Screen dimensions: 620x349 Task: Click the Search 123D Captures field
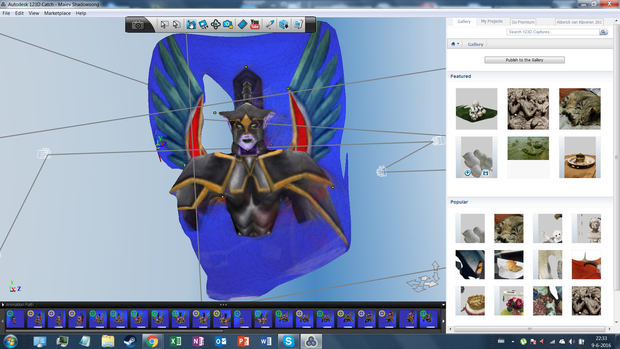(x=553, y=32)
